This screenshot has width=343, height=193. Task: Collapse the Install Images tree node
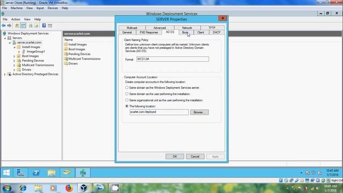pyautogui.click(x=14, y=47)
